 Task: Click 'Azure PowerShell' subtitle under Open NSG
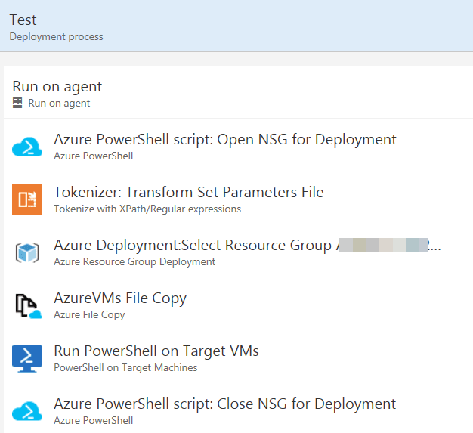[x=93, y=156]
